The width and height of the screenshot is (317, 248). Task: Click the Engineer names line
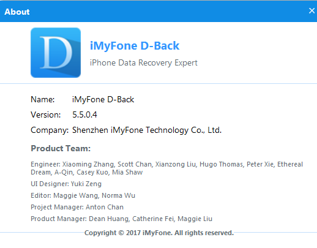click(x=166, y=168)
